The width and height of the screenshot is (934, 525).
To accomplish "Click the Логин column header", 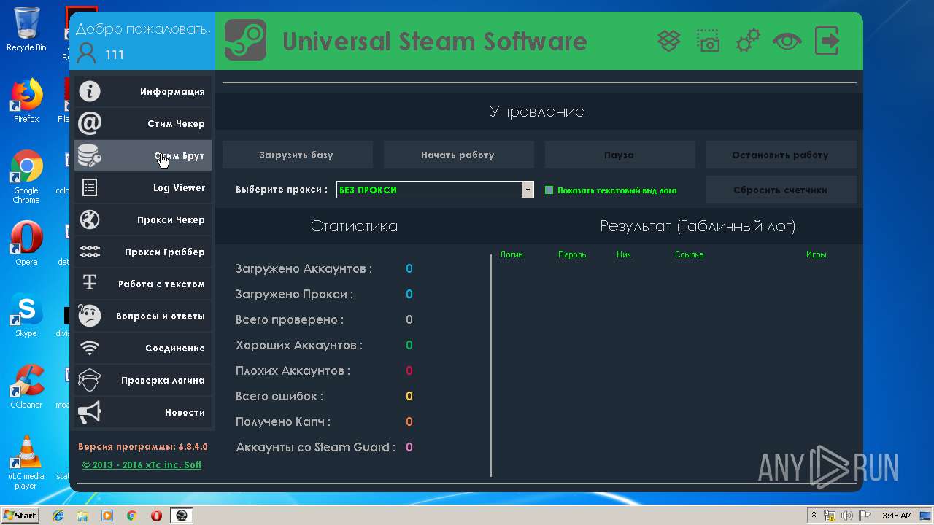I will coord(512,254).
